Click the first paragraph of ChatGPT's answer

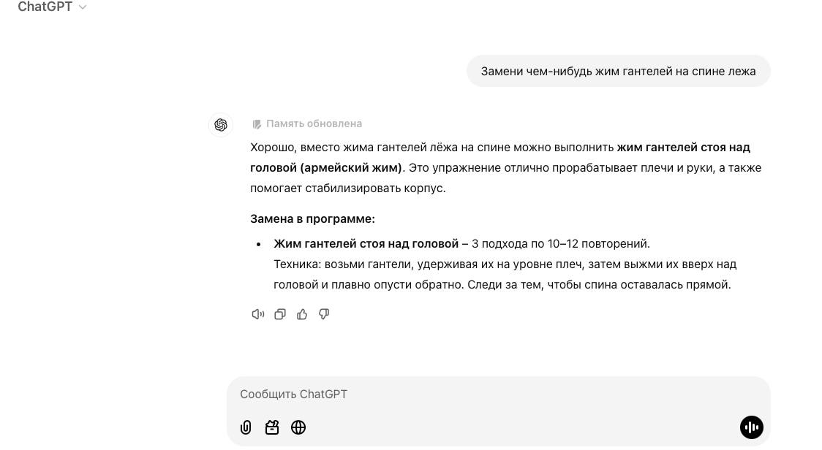505,167
